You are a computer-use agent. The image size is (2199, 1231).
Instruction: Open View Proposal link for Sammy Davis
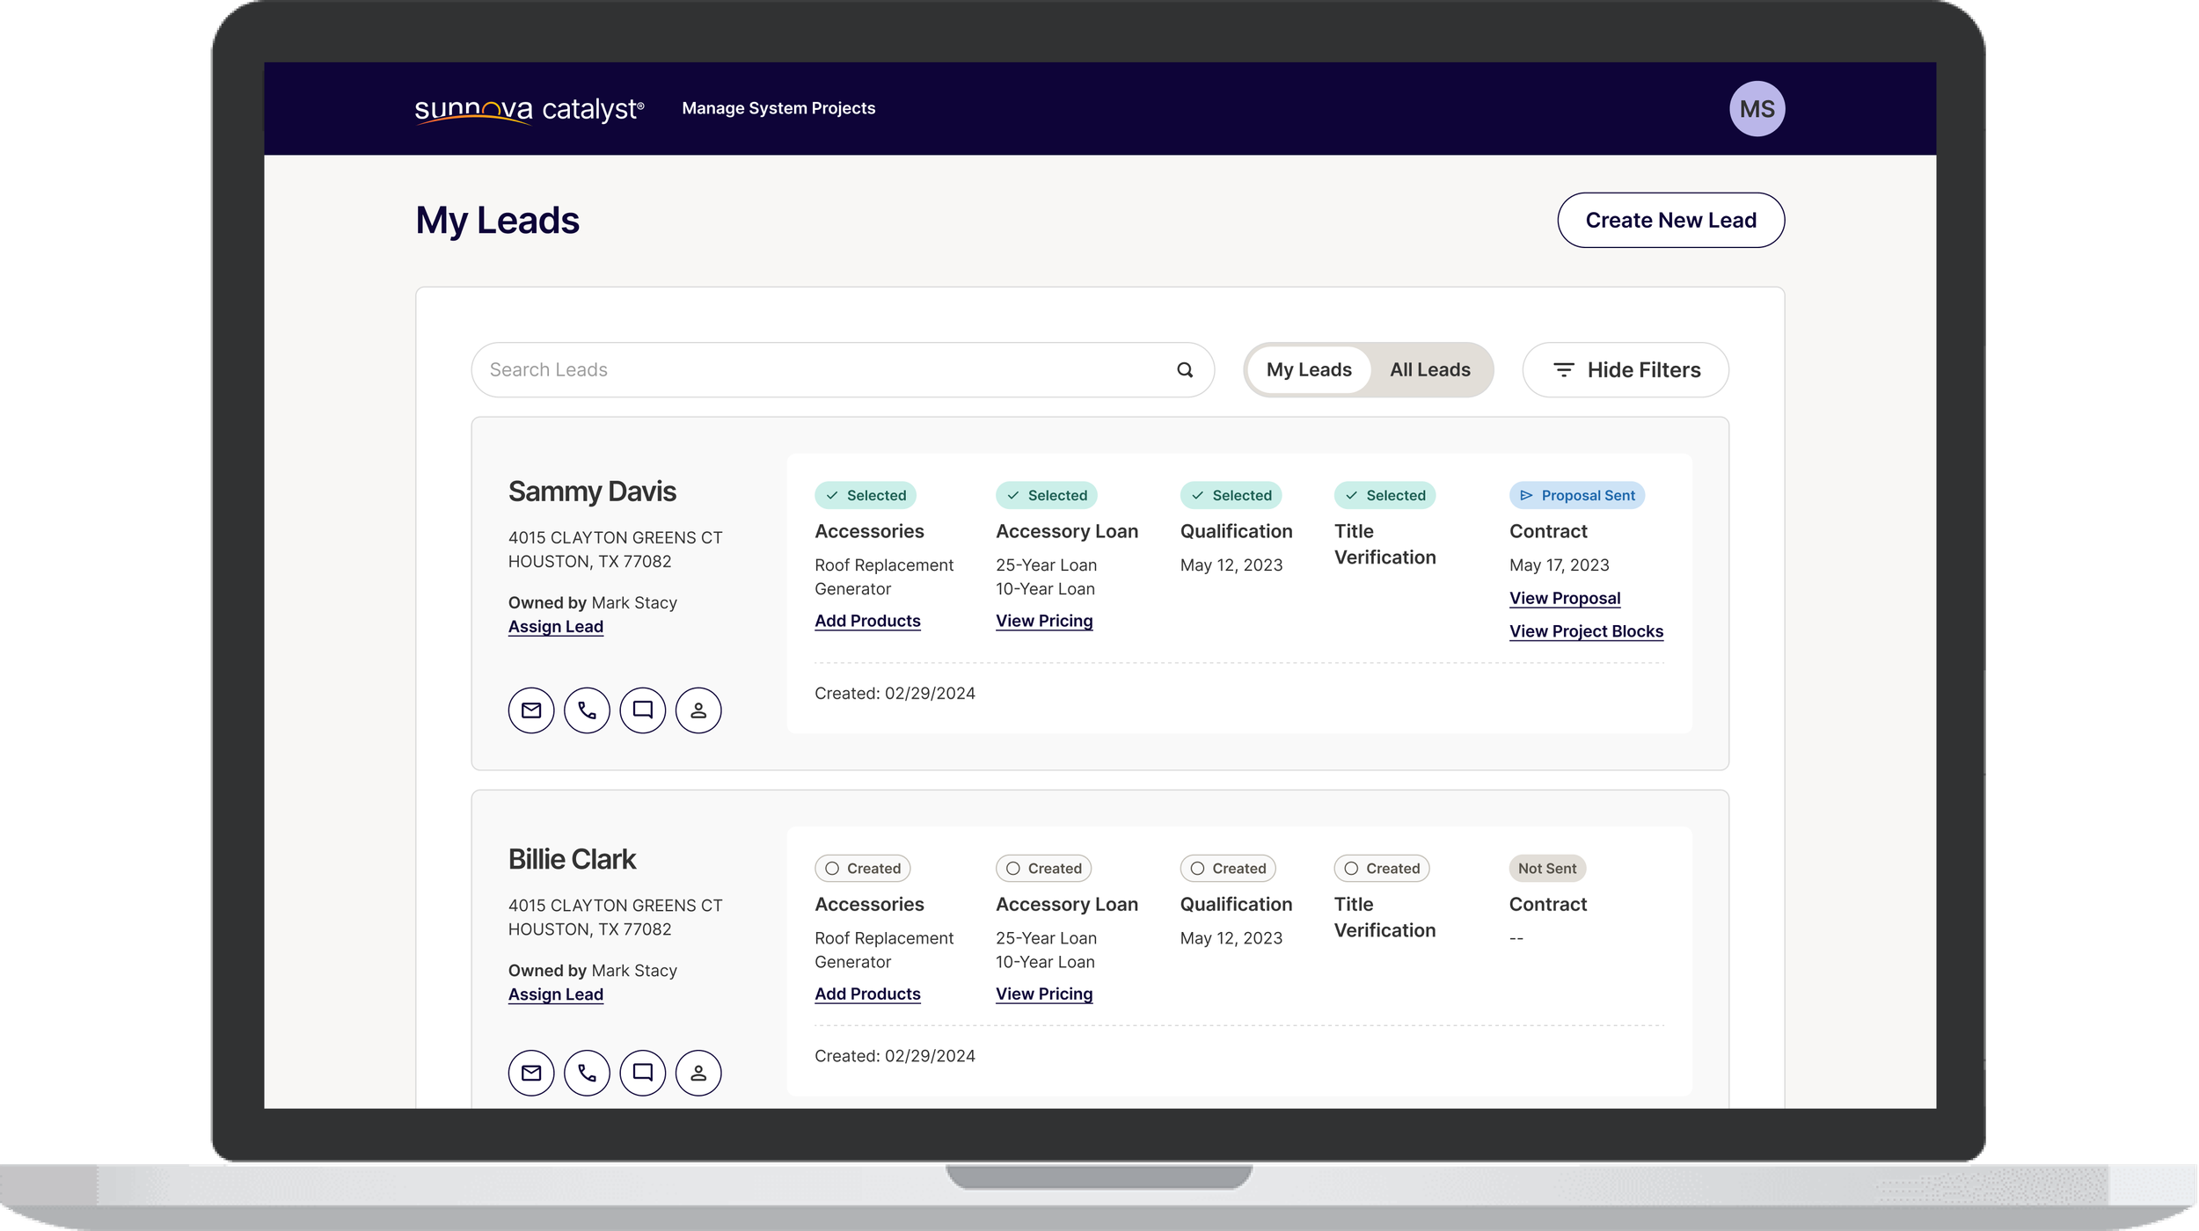pyautogui.click(x=1564, y=598)
